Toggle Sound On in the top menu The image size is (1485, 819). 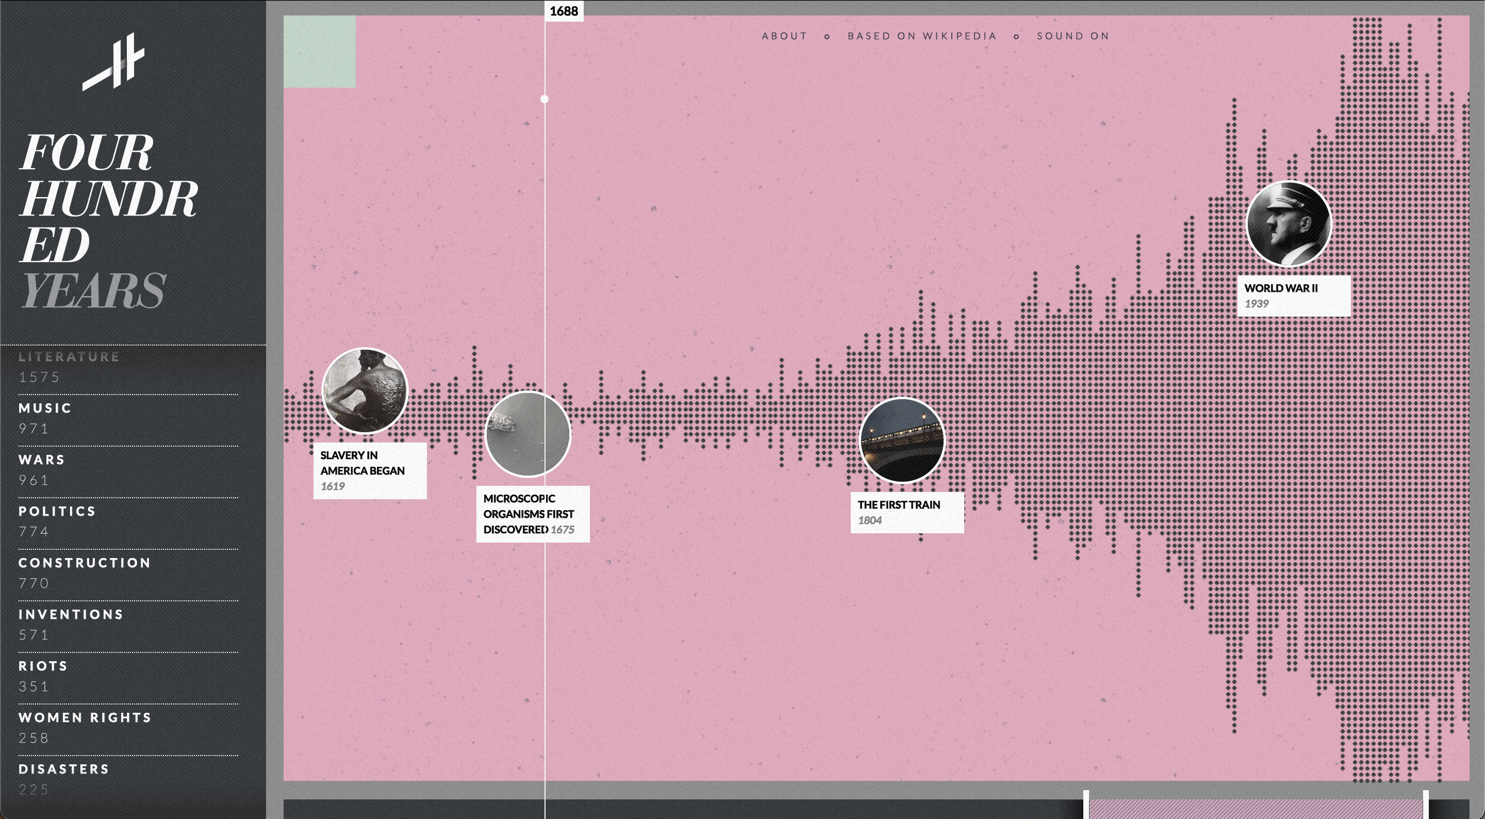[1074, 36]
